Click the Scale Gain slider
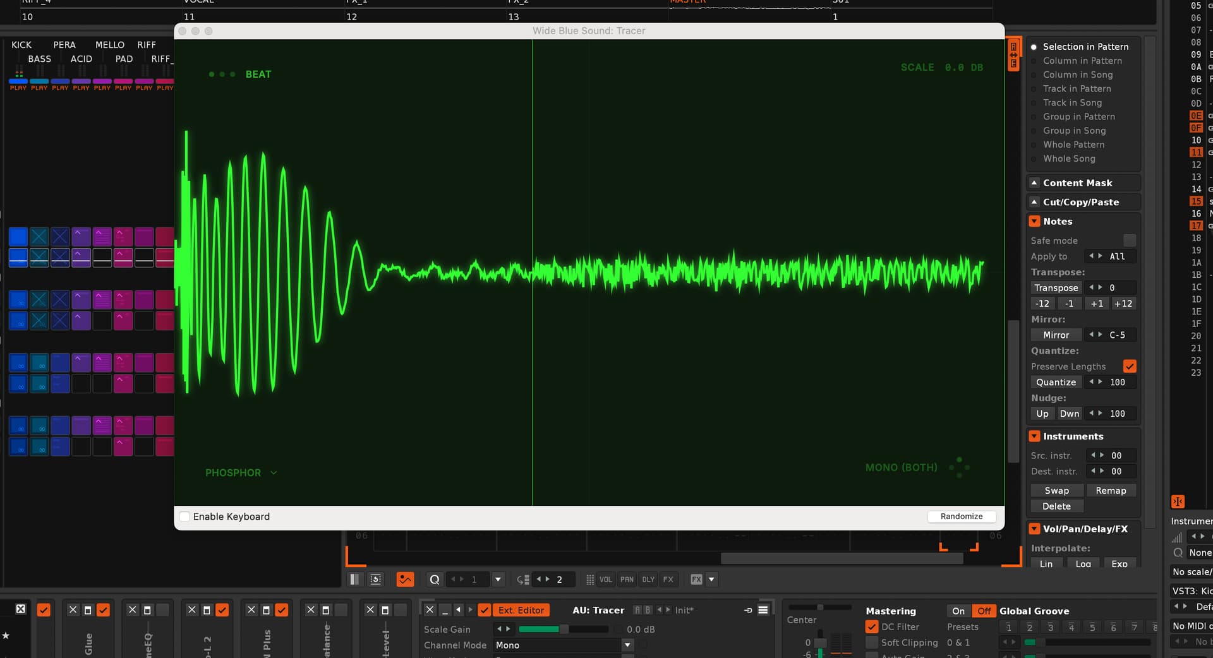The image size is (1213, 658). (x=562, y=630)
